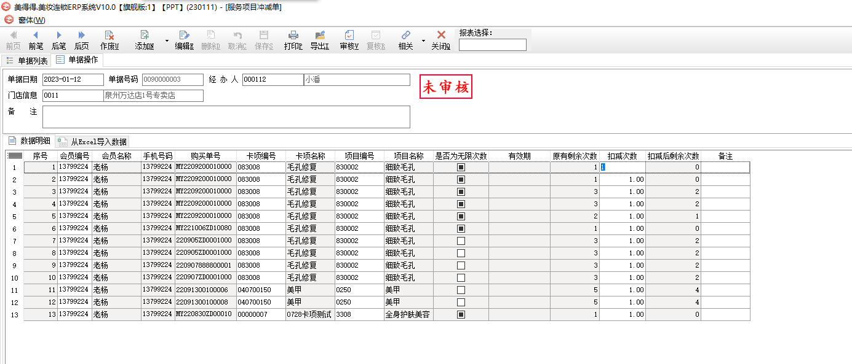852x364 pixels.
Task: Click the grid select-all corner icon
Action: point(15,156)
